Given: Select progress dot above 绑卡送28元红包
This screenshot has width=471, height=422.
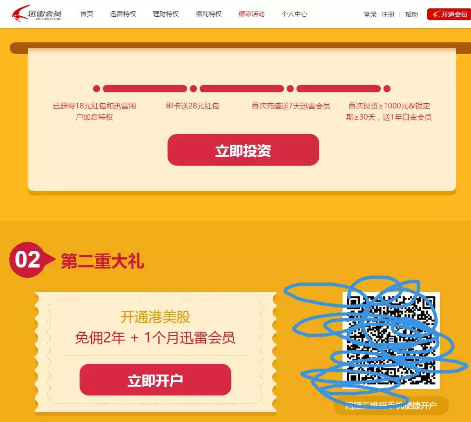Looking at the screenshot, I should [194, 88].
